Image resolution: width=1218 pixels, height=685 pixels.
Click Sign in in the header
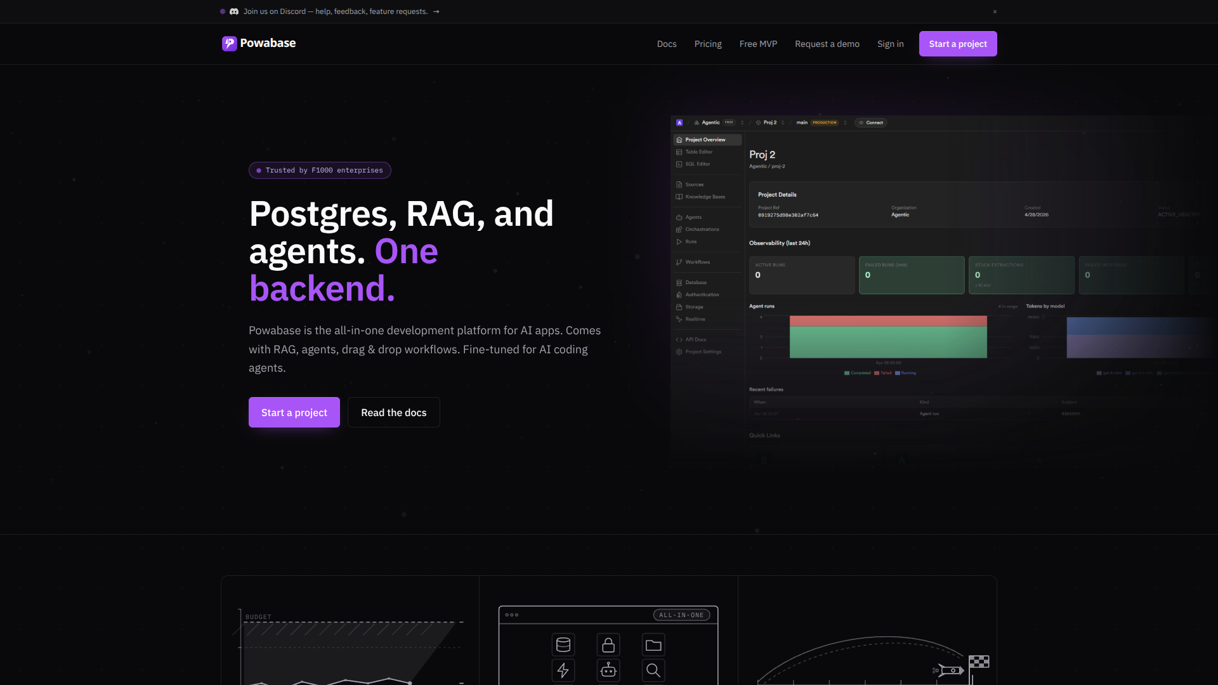point(891,44)
